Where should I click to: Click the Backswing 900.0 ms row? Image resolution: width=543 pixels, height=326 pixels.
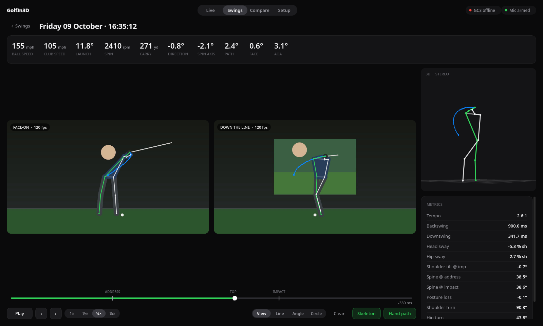[477, 226]
